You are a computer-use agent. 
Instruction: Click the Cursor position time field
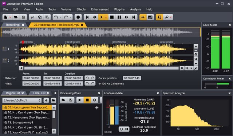click(132, 78)
